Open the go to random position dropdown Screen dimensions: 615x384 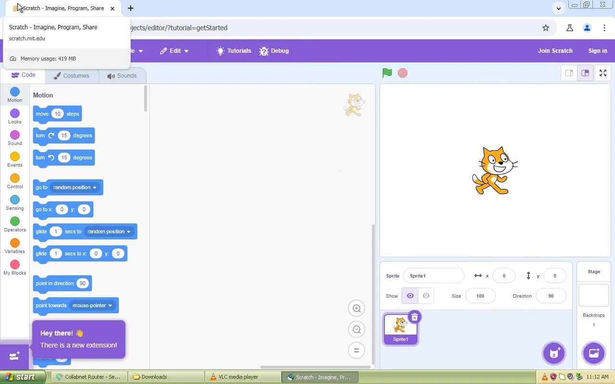tap(75, 187)
